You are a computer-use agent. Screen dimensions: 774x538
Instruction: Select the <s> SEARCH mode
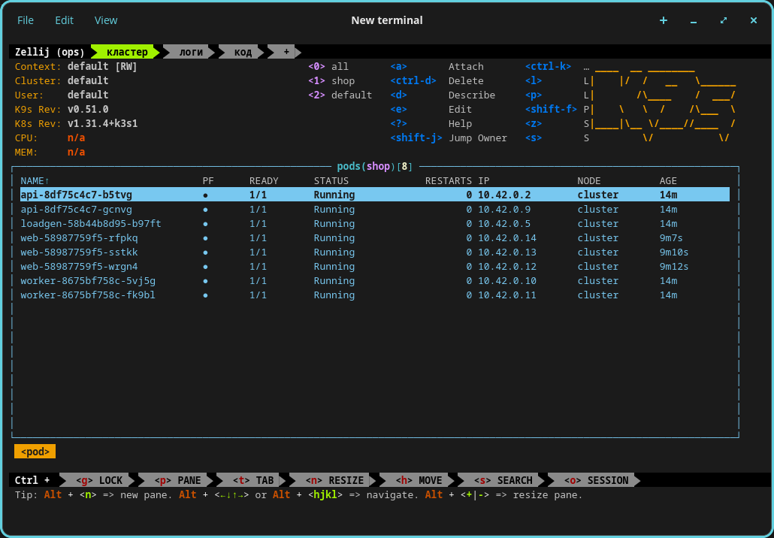click(x=503, y=480)
